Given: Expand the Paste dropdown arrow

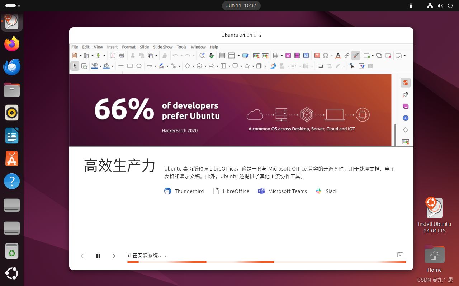Looking at the screenshot, I should (156, 56).
